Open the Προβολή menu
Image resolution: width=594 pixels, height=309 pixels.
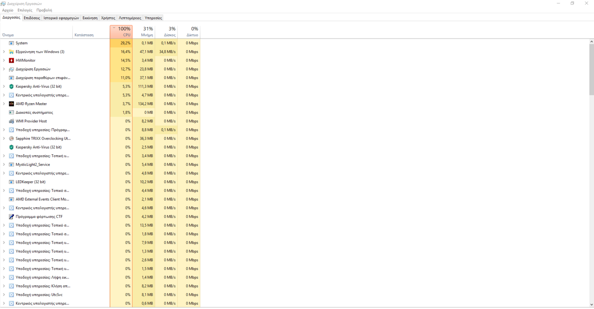tap(44, 10)
